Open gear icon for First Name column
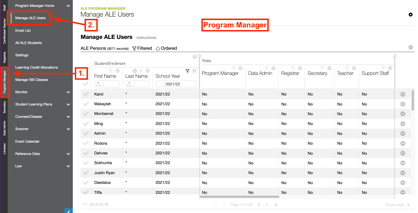Screen dimensions: 418x213 (117, 71)
